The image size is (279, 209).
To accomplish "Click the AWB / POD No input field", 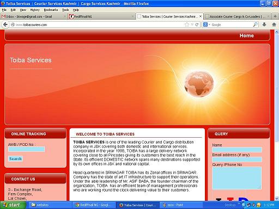I will pyautogui.click(x=26, y=149).
